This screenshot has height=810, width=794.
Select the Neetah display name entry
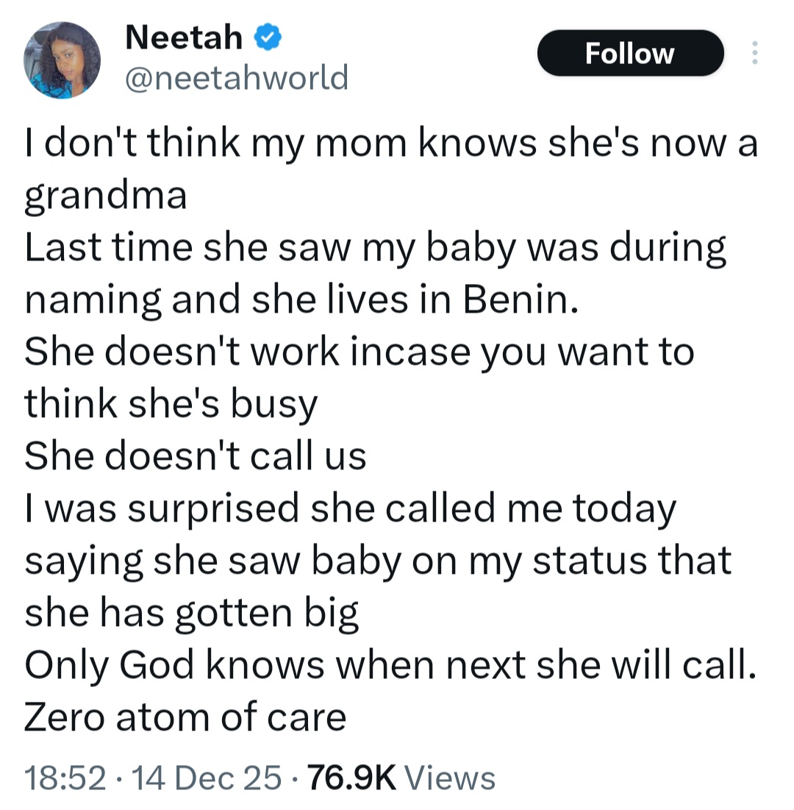click(x=182, y=36)
